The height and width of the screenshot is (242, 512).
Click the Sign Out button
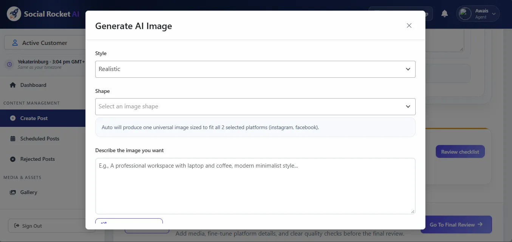[x=46, y=226]
